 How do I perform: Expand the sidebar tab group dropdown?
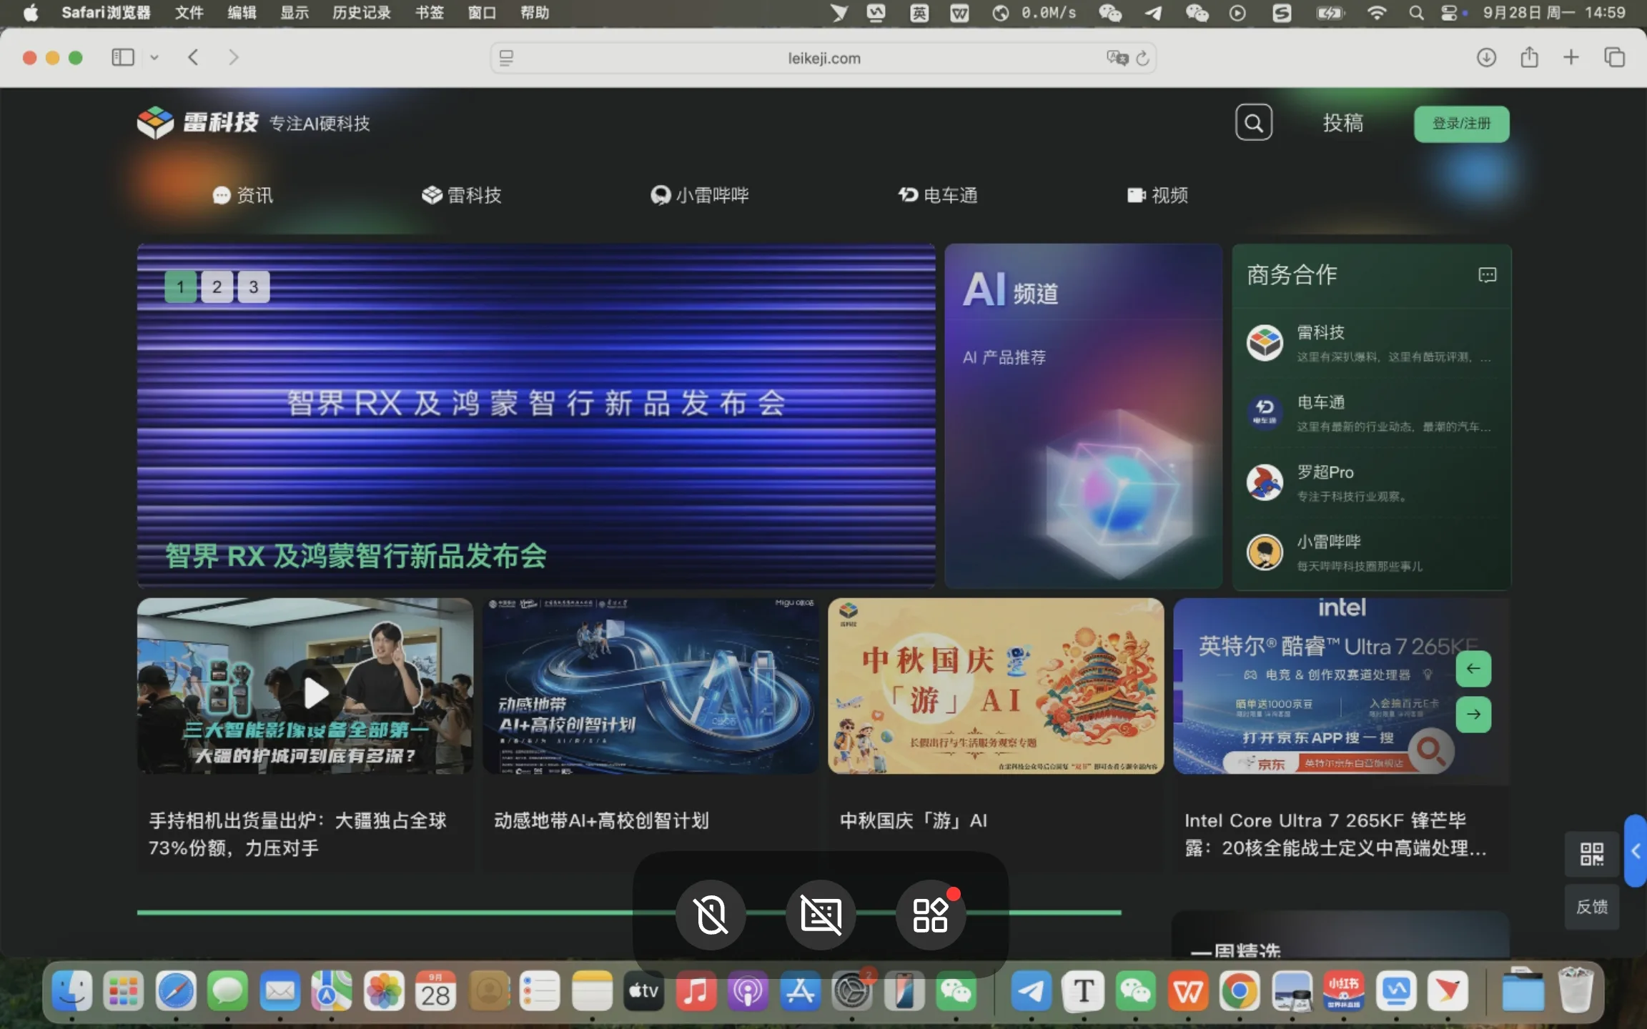click(154, 58)
